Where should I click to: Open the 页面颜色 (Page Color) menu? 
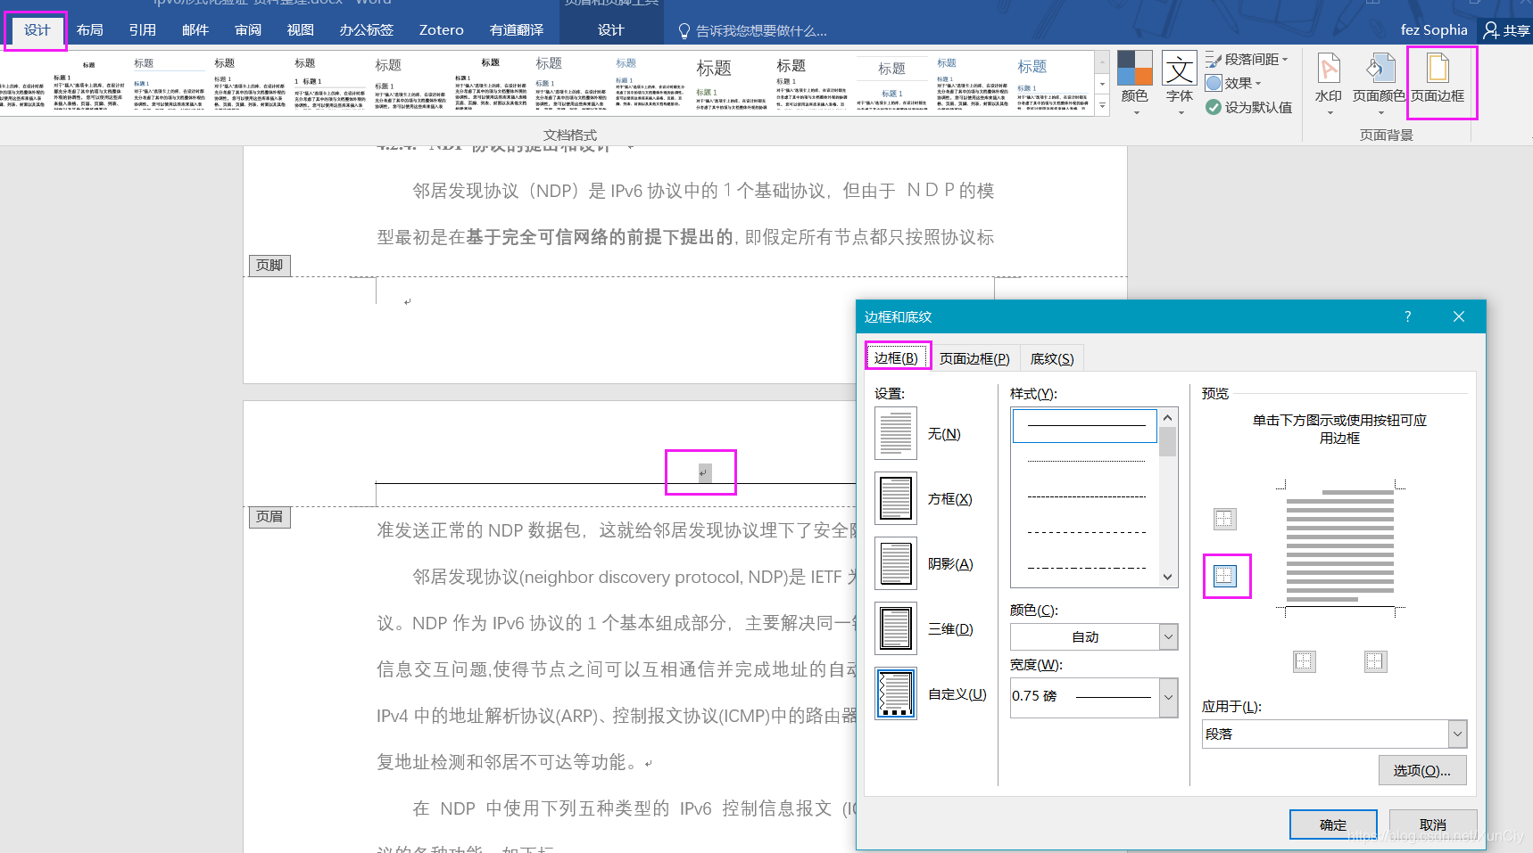pyautogui.click(x=1379, y=83)
